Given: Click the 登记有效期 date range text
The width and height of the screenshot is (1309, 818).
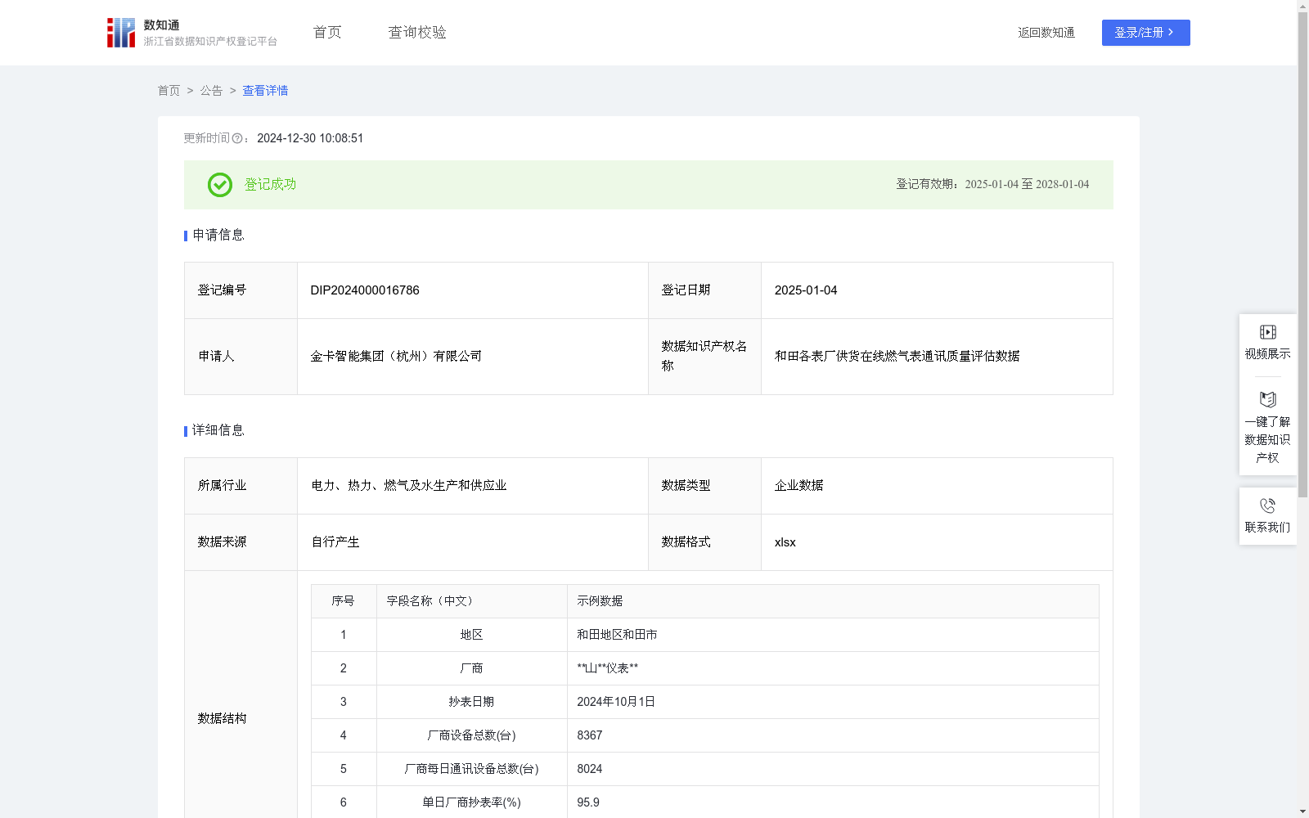Looking at the screenshot, I should click(x=992, y=185).
